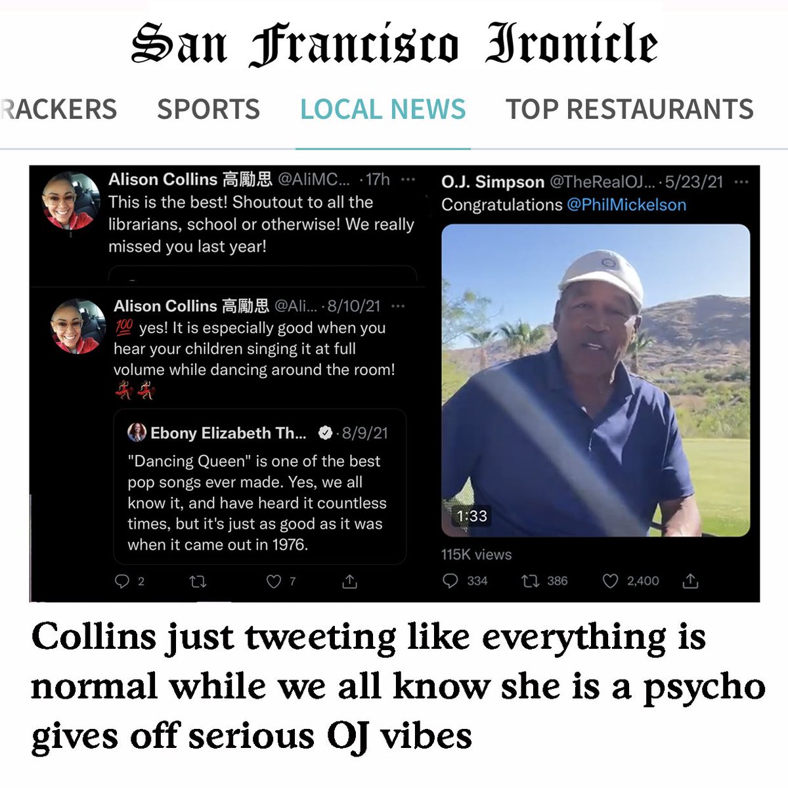Share the Alison Collins tweet via upload icon

(x=350, y=581)
